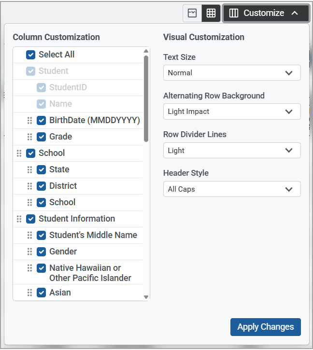This screenshot has width=313, height=350.
Task: Click drag handle beside BirthDate column
Action: point(29,120)
